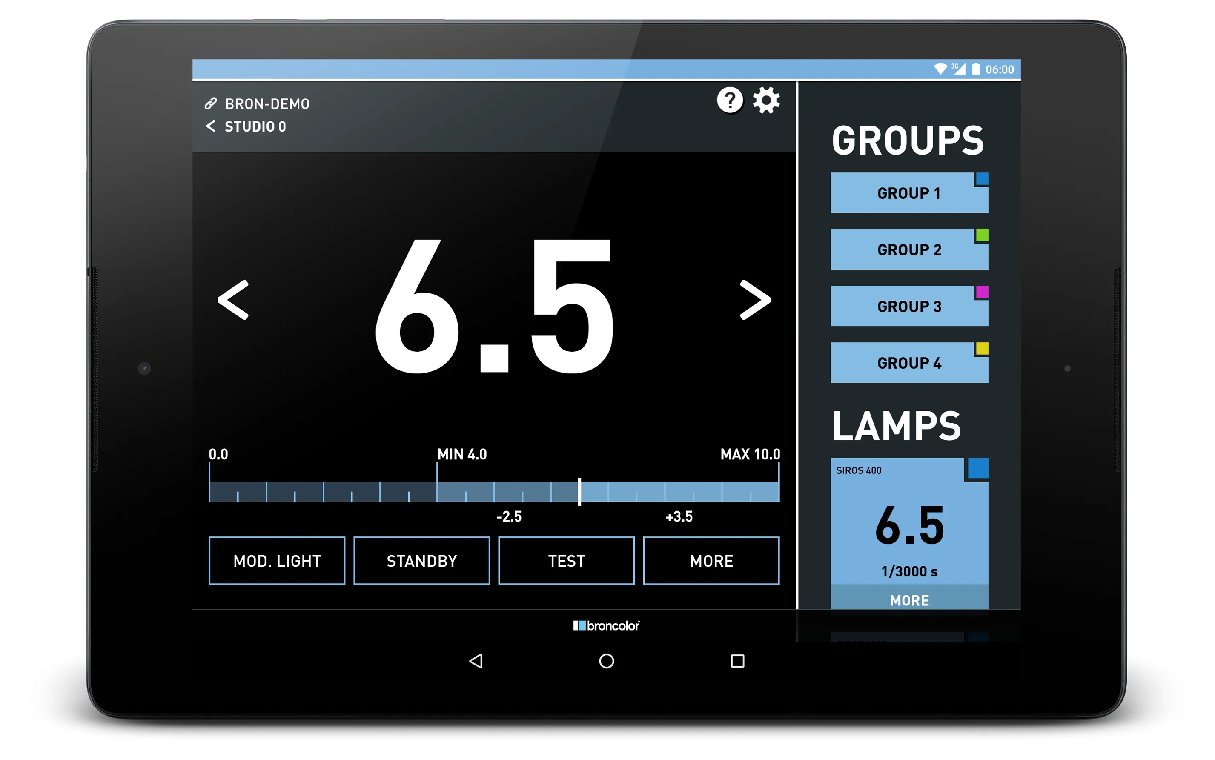Click the 0.0 scale label
The width and height of the screenshot is (1215, 760).
click(218, 454)
